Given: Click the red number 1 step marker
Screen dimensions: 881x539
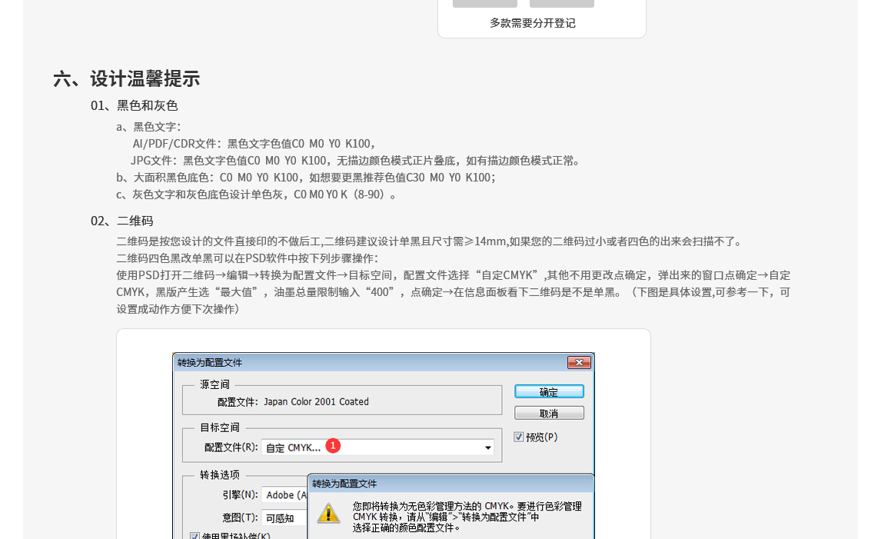Looking at the screenshot, I should point(333,446).
